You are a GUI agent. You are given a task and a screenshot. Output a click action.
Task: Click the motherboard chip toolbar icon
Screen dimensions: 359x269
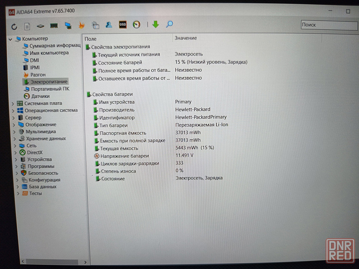pos(41,26)
